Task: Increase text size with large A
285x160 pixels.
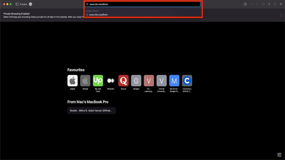Action: pos(257,4)
